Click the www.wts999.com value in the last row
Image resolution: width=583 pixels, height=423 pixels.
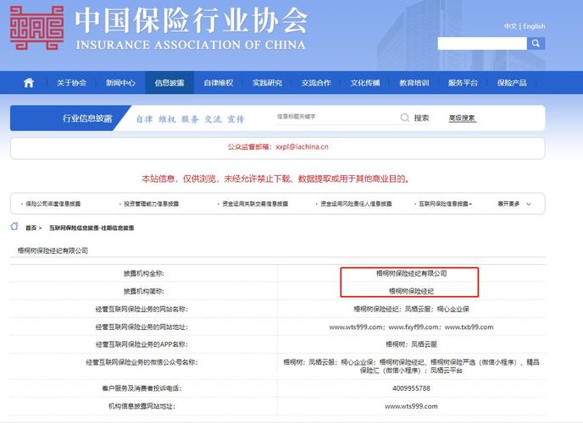(411, 406)
